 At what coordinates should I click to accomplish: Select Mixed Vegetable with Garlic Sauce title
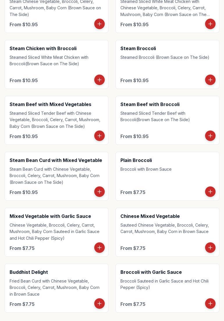pos(50,216)
